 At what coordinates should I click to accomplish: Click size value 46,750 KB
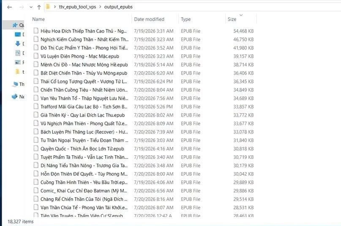(x=243, y=40)
